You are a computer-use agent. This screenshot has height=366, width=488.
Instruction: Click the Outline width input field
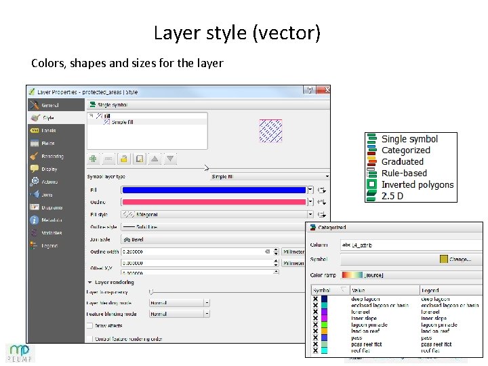point(197,251)
